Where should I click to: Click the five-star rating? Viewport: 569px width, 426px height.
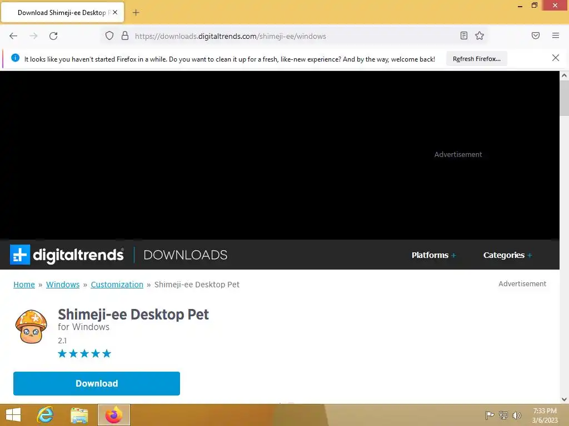84,353
